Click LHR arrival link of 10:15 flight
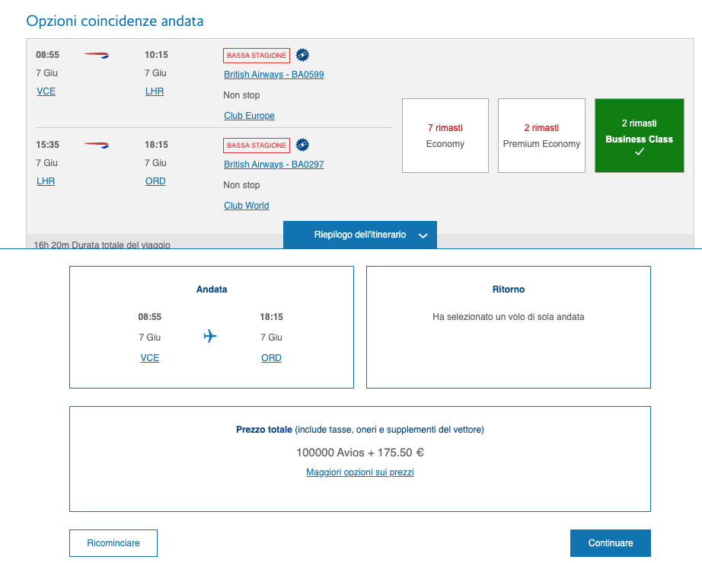Image resolution: width=702 pixels, height=563 pixels. pos(155,91)
